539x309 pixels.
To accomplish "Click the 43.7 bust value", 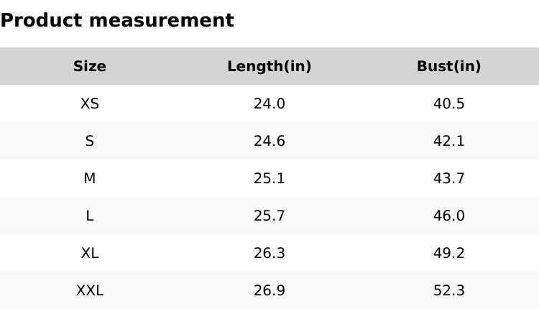I will 449,178.
